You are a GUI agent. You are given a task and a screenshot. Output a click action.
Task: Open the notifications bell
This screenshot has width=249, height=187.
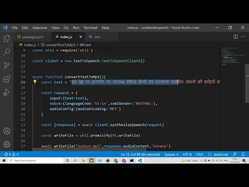243,154
